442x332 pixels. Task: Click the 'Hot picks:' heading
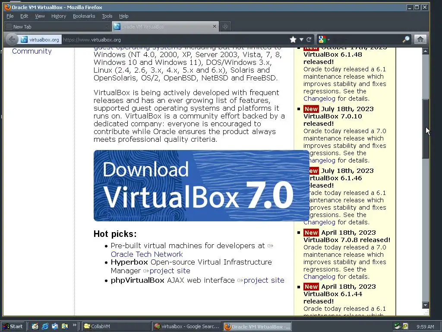[x=115, y=234]
